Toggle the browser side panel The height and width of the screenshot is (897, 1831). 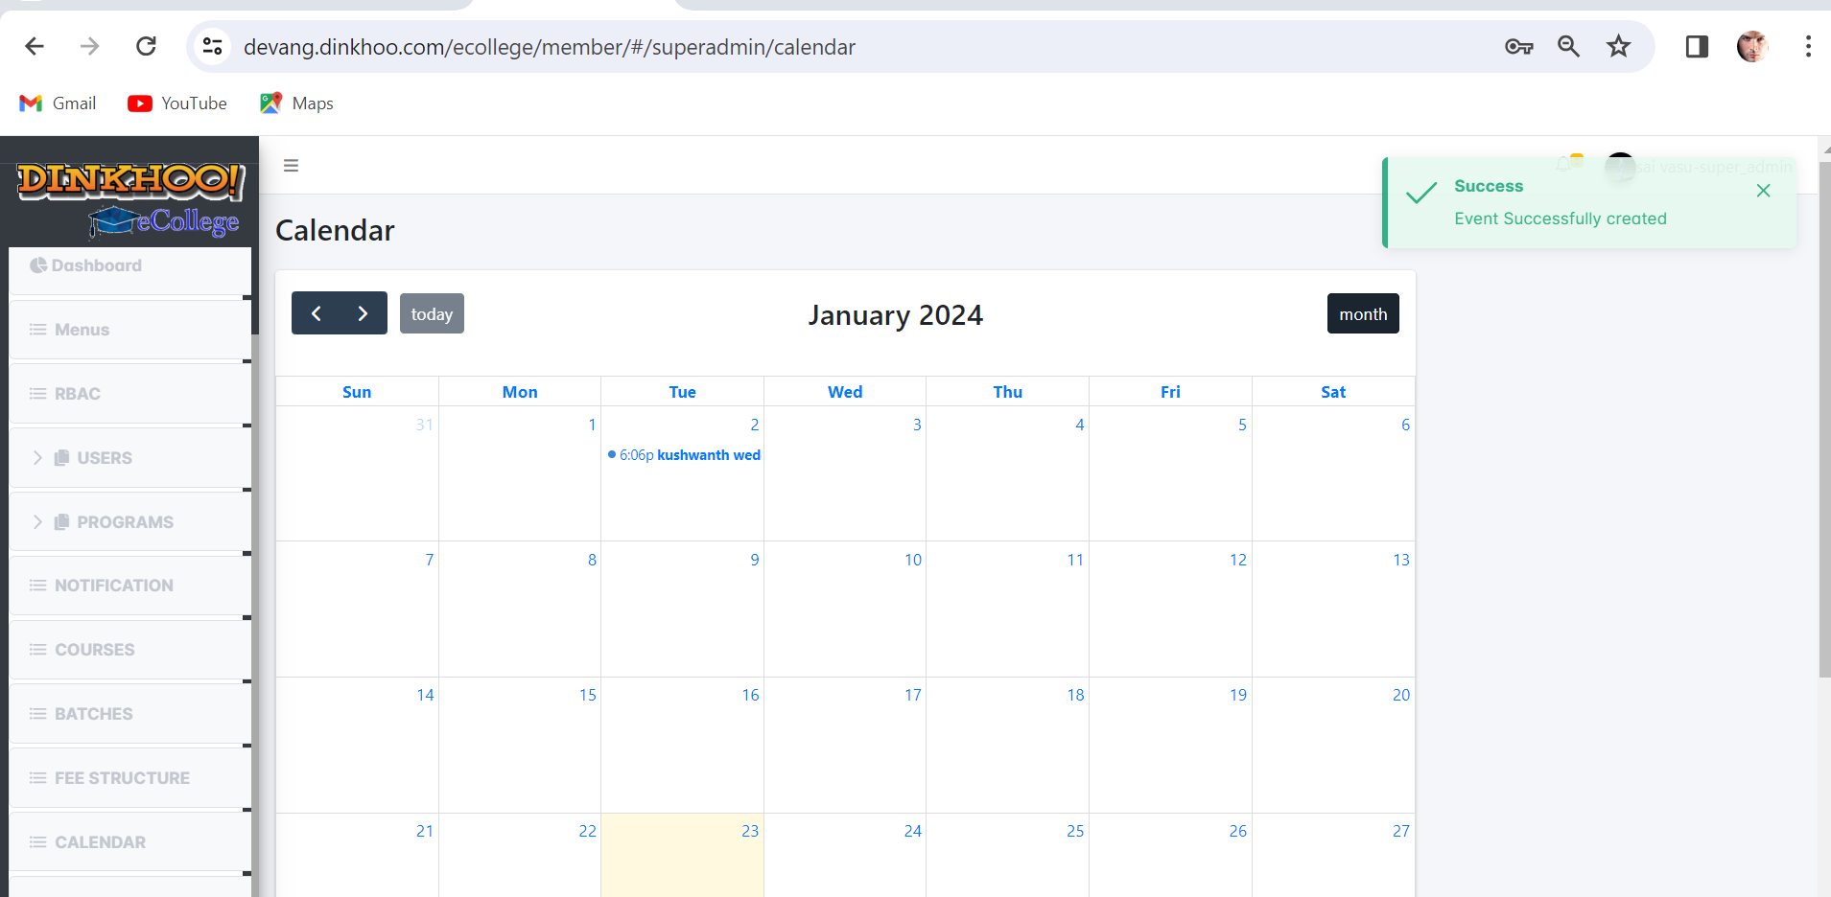[x=1697, y=46]
